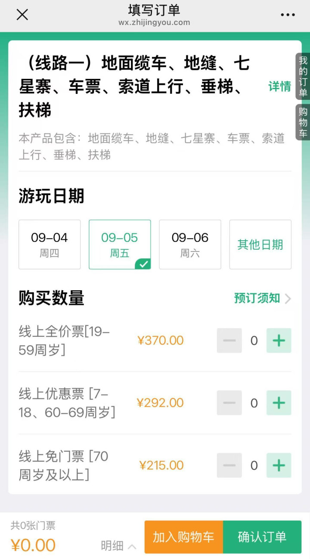Open 预订须知 booking notice
This screenshot has height=559, width=310.
point(262,298)
